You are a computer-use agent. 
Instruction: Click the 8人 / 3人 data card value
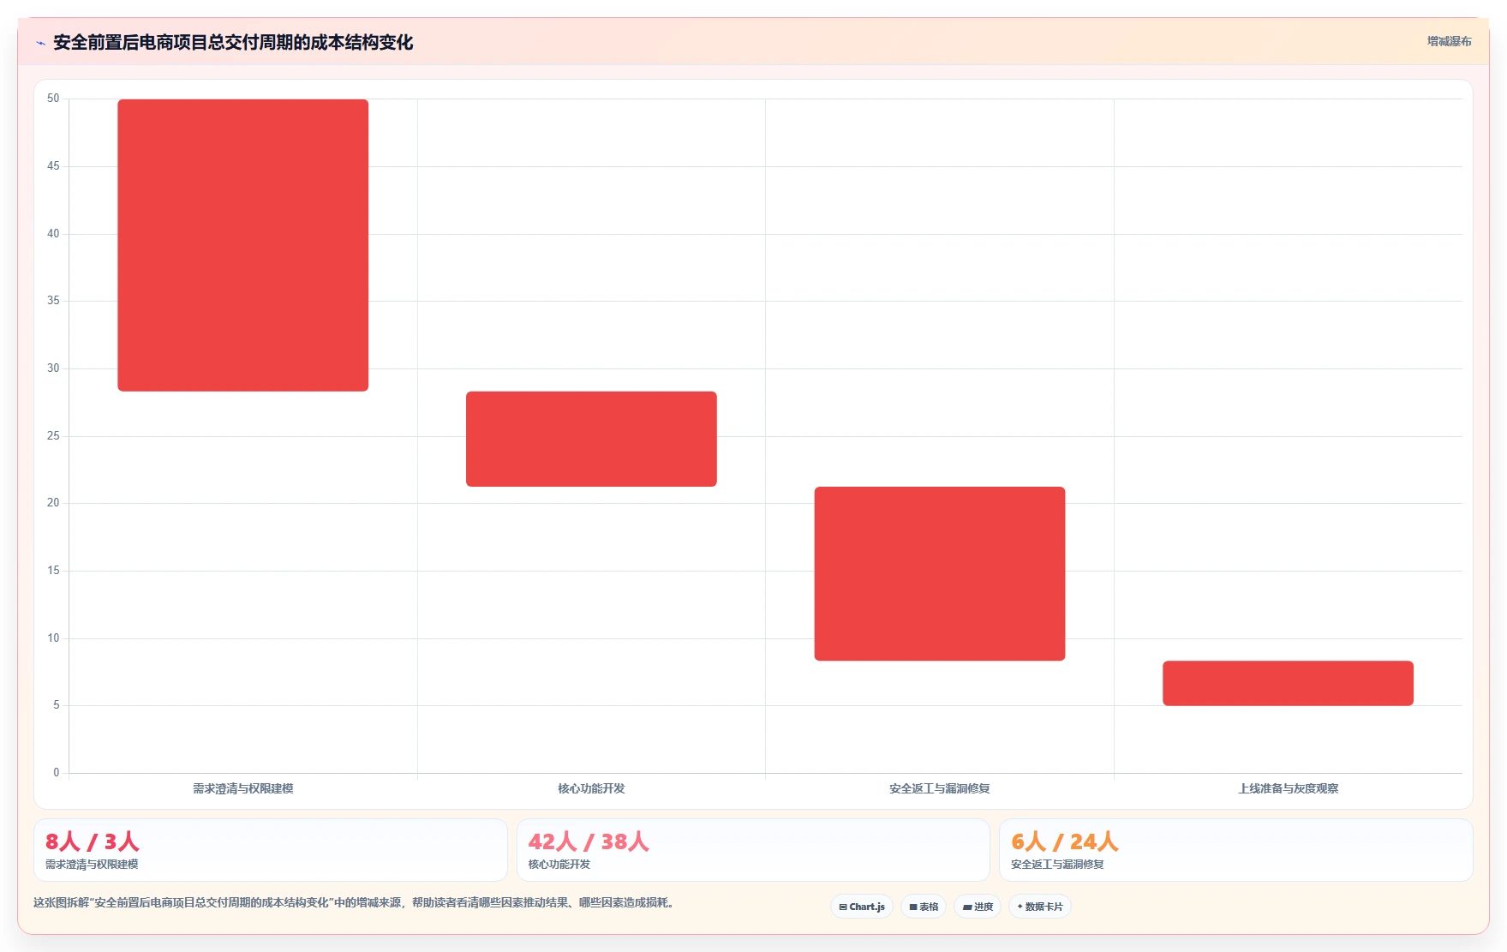point(92,841)
